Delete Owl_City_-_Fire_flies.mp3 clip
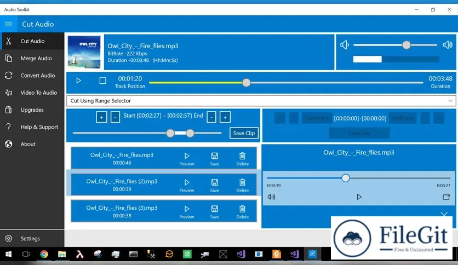 coord(243,159)
